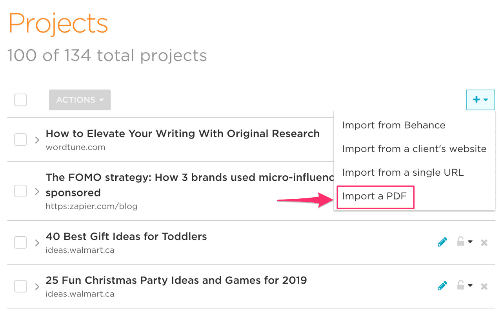
Task: Select "Import from a single URL"
Action: [403, 172]
